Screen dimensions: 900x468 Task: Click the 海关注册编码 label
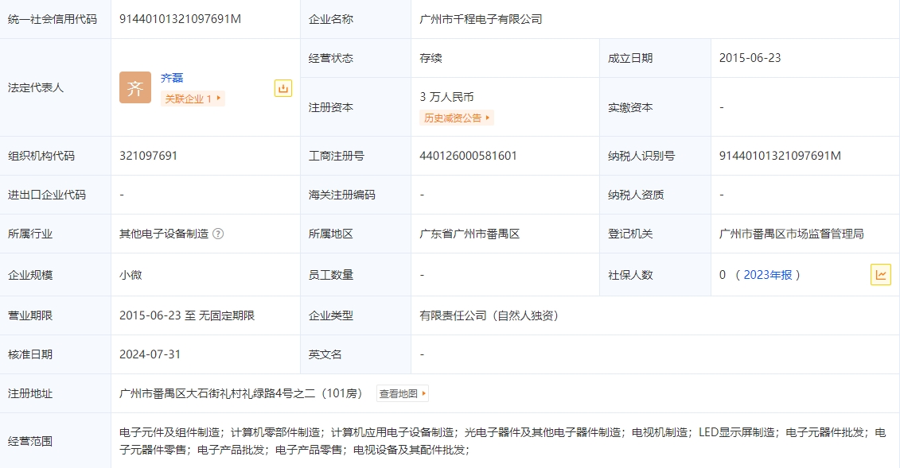tap(341, 195)
